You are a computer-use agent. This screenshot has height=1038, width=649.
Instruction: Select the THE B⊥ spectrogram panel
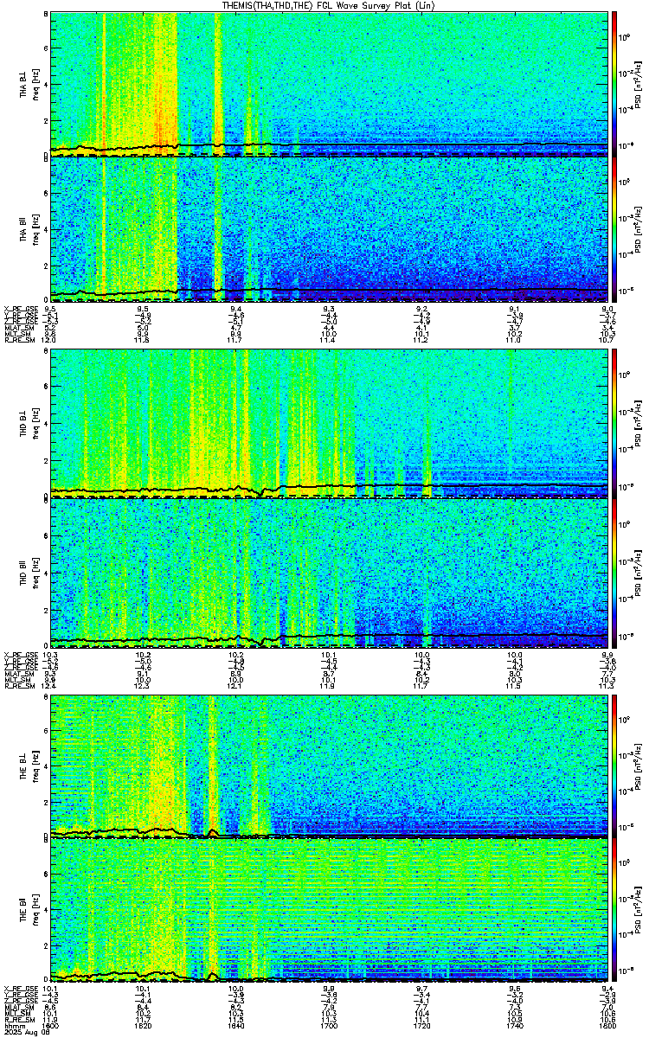point(330,765)
